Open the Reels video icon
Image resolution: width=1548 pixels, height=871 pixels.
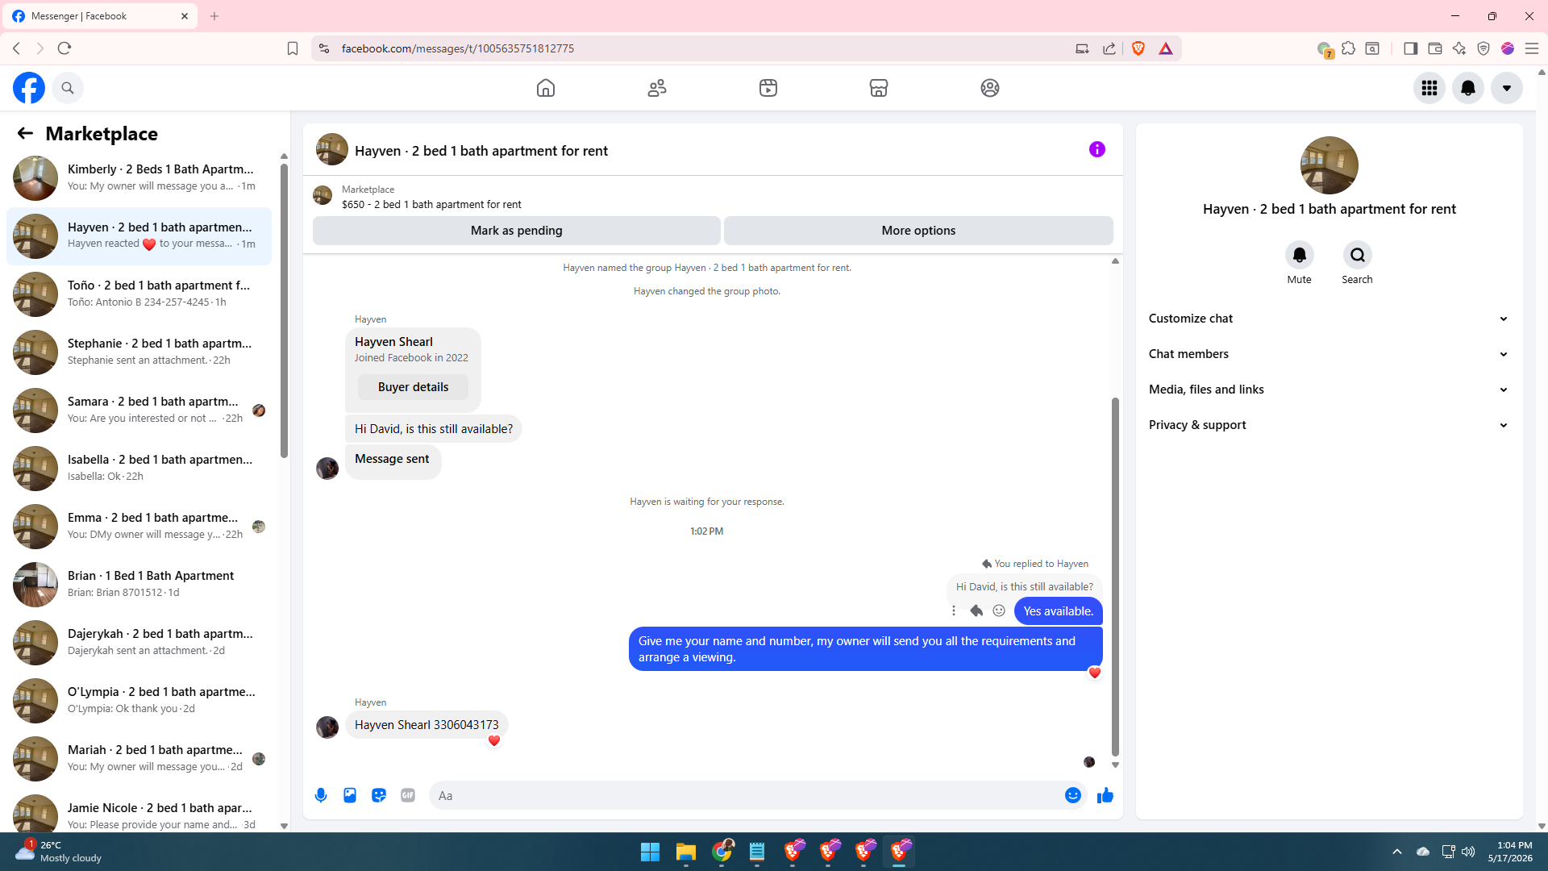point(768,88)
